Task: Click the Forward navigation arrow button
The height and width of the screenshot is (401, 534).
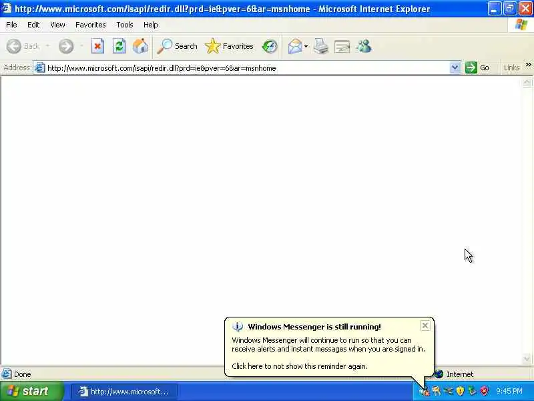Action: [65, 46]
